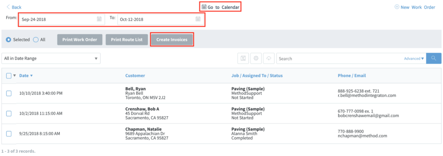Screen dimensions: 443x156
Task: Expand the 'All in Date Range' dropdown
Action: (x=51, y=58)
